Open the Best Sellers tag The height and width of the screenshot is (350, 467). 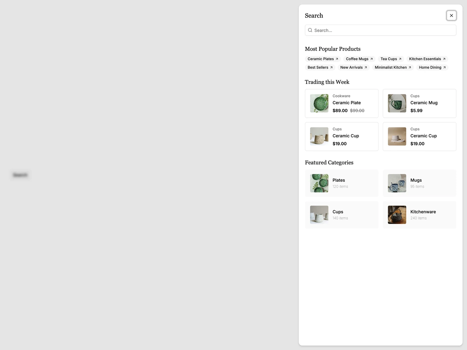pyautogui.click(x=320, y=67)
